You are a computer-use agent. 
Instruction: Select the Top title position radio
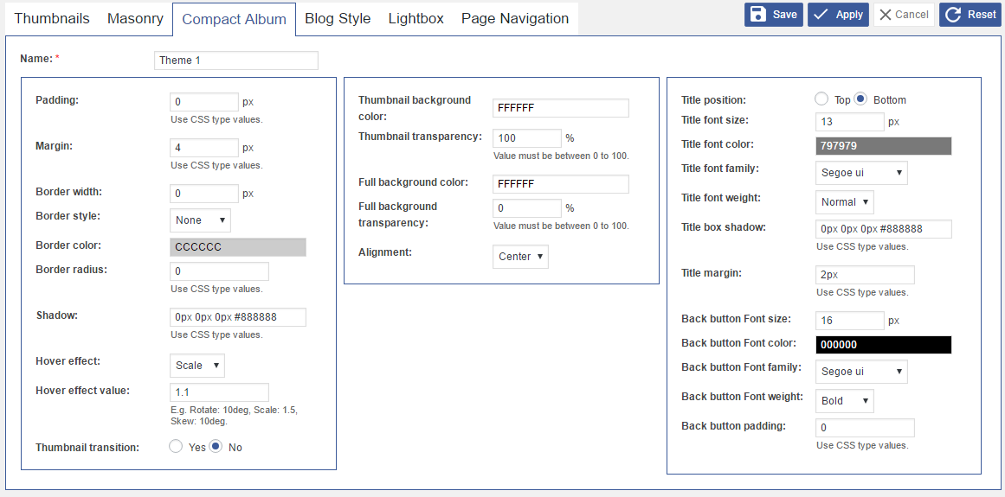[821, 99]
